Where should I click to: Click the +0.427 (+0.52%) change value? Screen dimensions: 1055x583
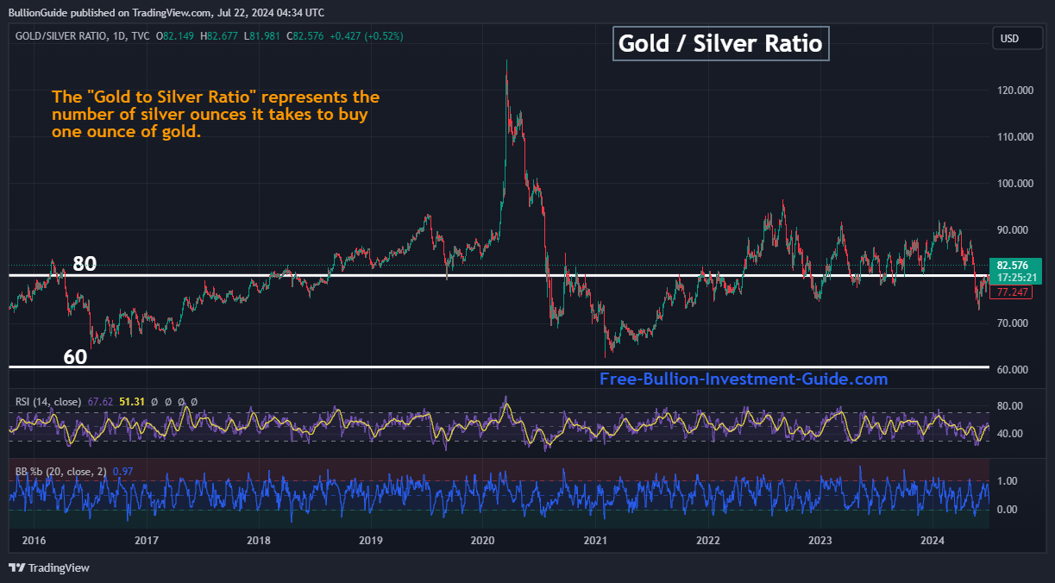click(367, 36)
